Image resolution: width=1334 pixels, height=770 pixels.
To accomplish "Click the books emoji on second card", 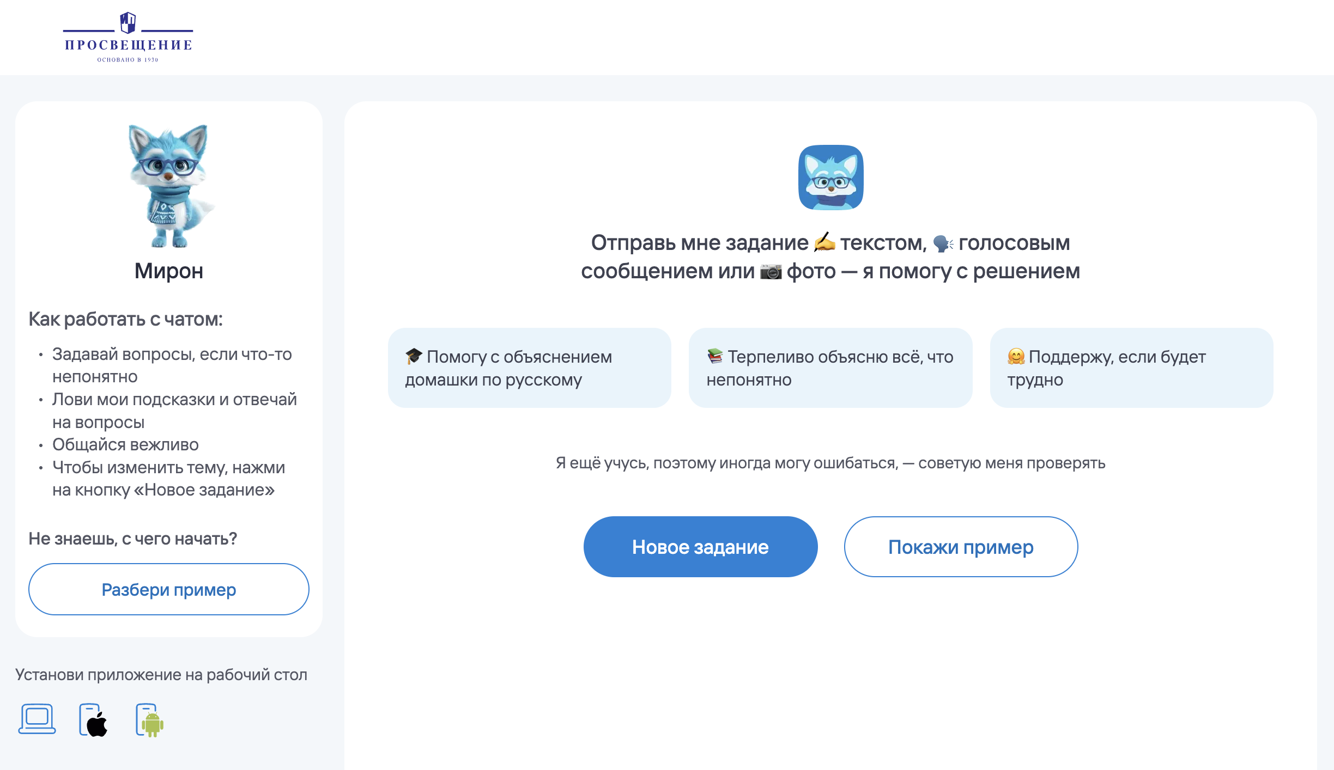I will pyautogui.click(x=715, y=356).
